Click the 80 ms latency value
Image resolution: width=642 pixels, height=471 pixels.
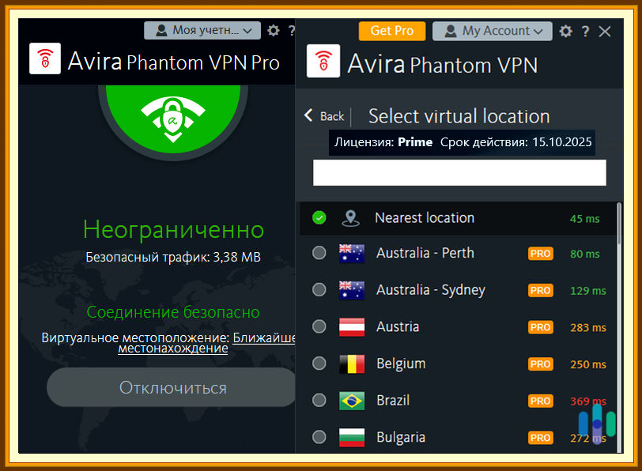[x=585, y=254]
